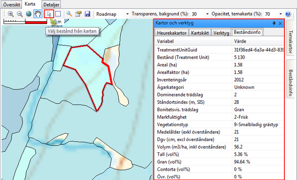This screenshot has width=297, height=180.
Task: Click the value 5 130
Action: 239,57
